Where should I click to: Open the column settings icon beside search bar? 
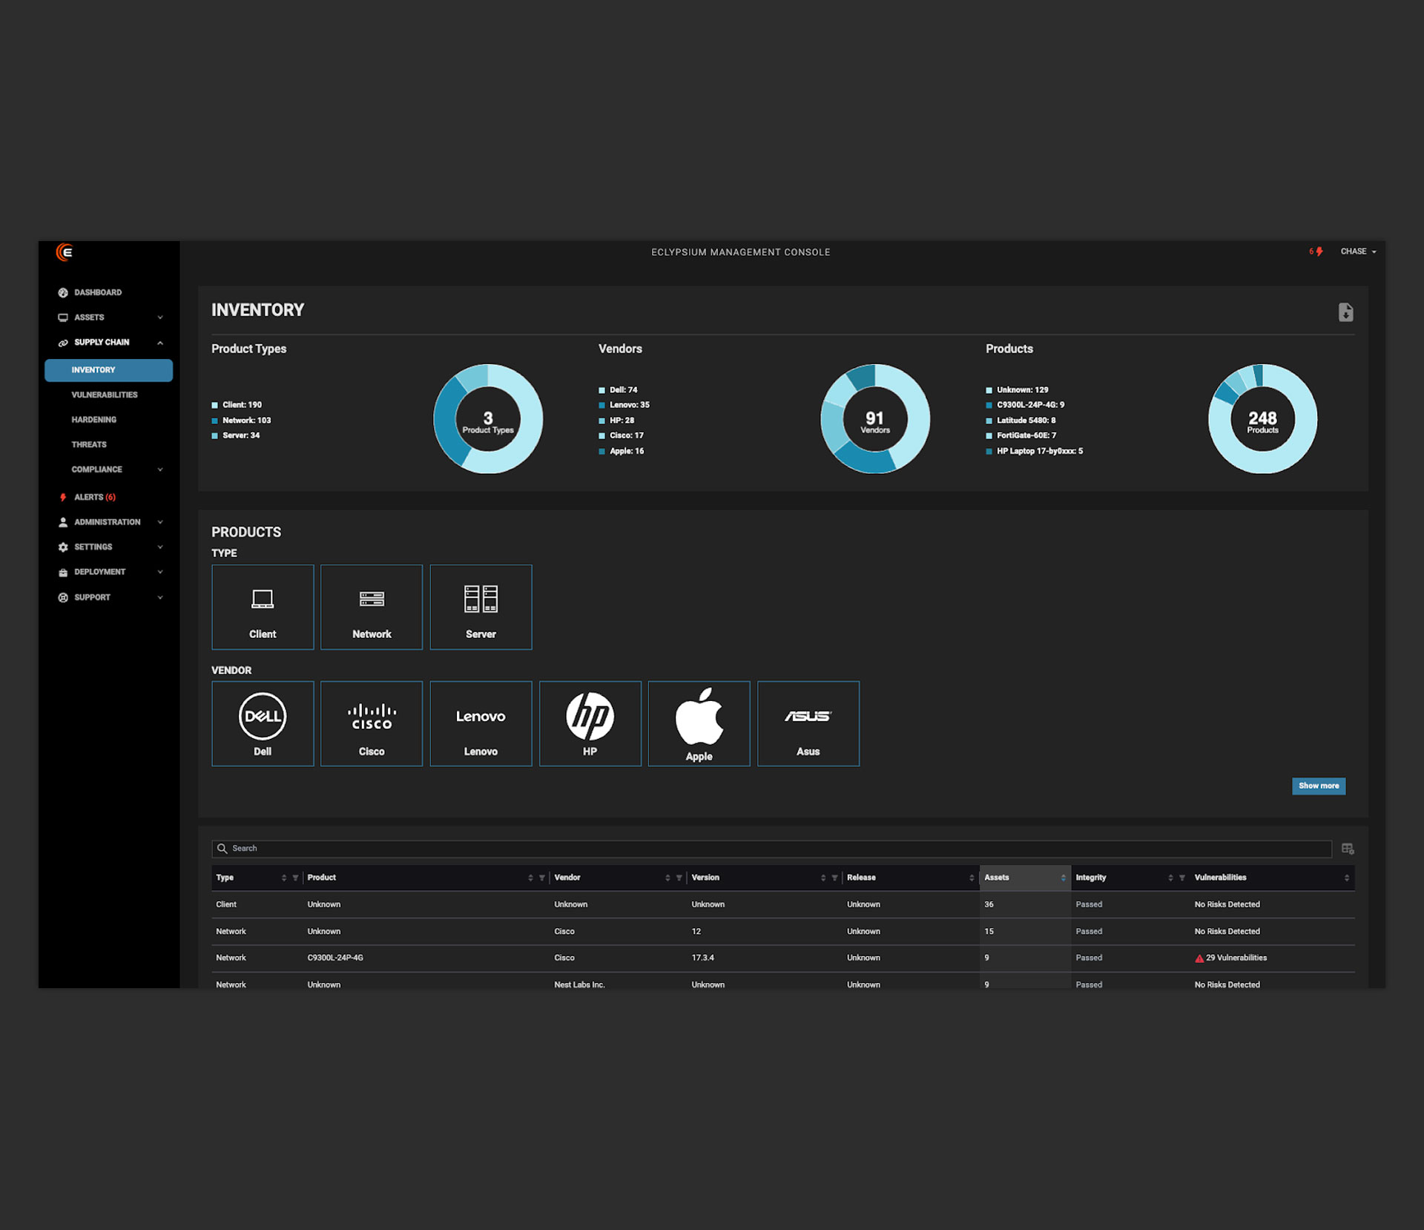[x=1348, y=848]
